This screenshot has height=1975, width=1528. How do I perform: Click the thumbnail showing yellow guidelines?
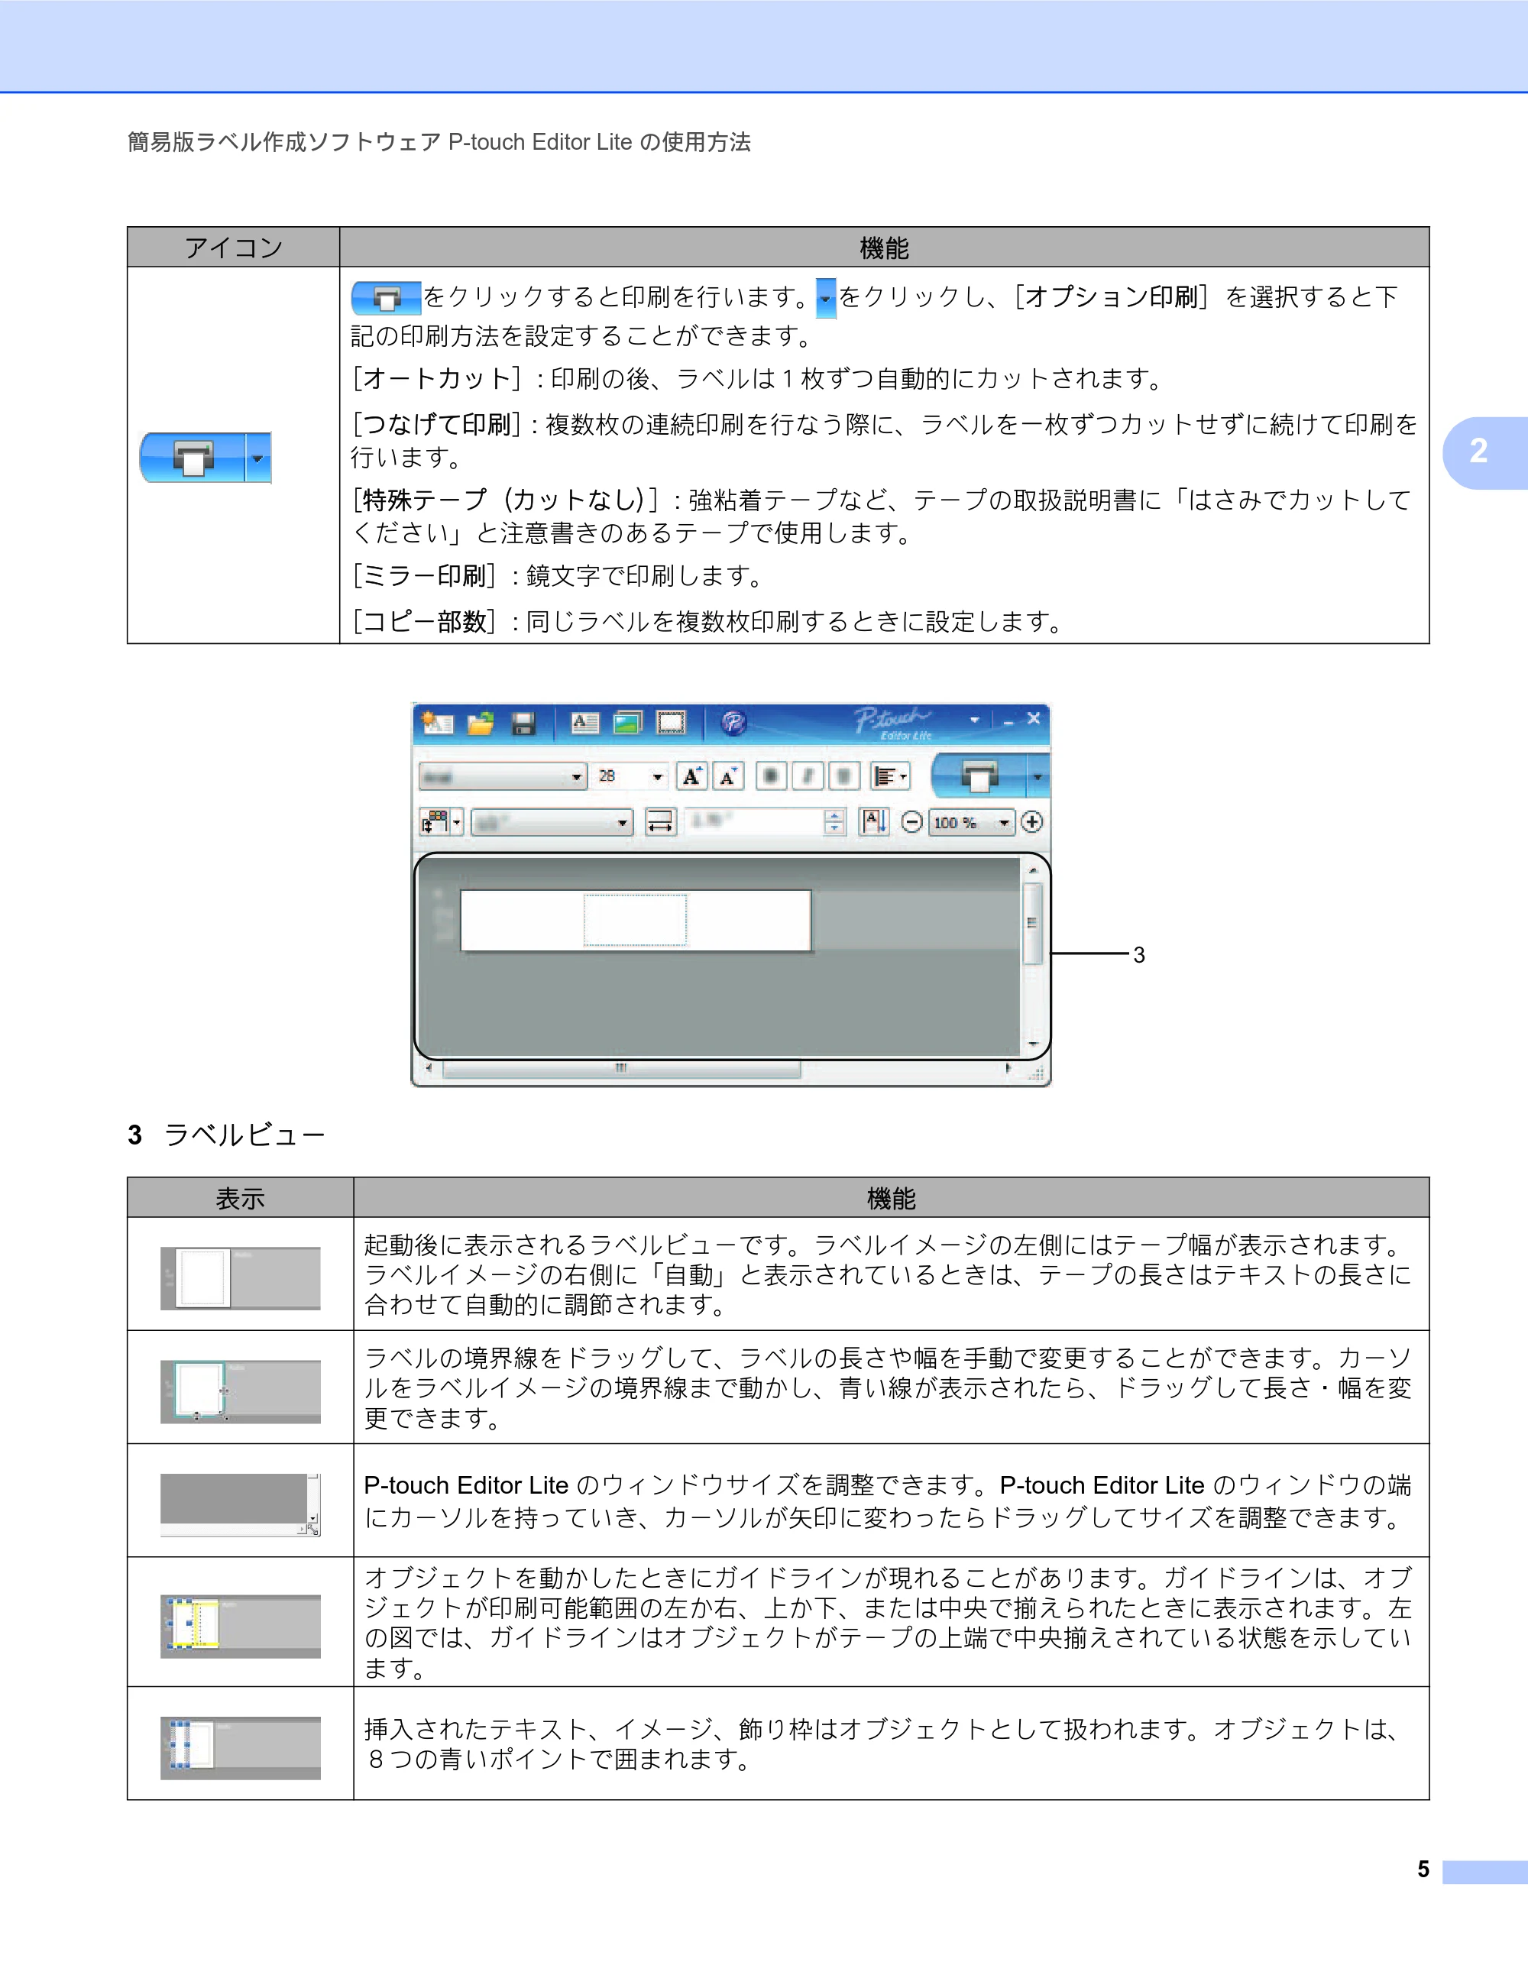click(x=241, y=1626)
